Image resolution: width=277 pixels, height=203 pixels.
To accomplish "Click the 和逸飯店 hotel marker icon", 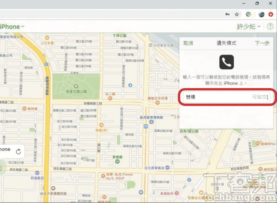I will pos(37,173).
